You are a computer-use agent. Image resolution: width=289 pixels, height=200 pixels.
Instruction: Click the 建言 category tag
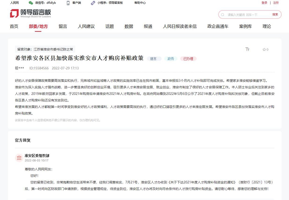pos(154,59)
